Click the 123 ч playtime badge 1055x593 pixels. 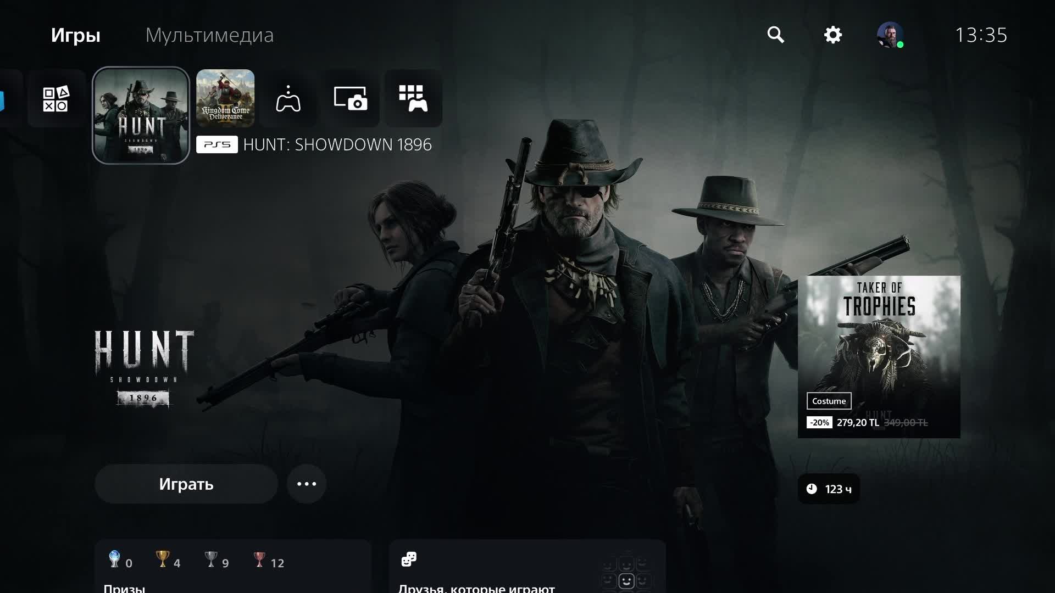click(829, 489)
